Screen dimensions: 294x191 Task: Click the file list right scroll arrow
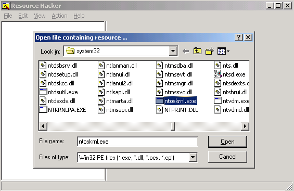click(x=245, y=126)
